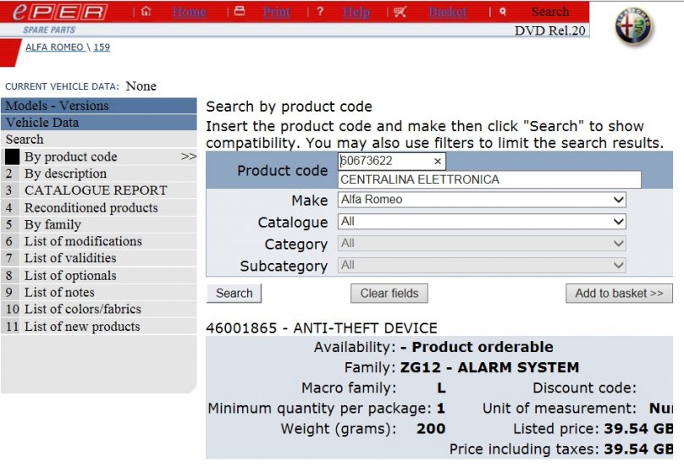Click in the Product code input field
The image size is (684, 473).
pyautogui.click(x=385, y=161)
